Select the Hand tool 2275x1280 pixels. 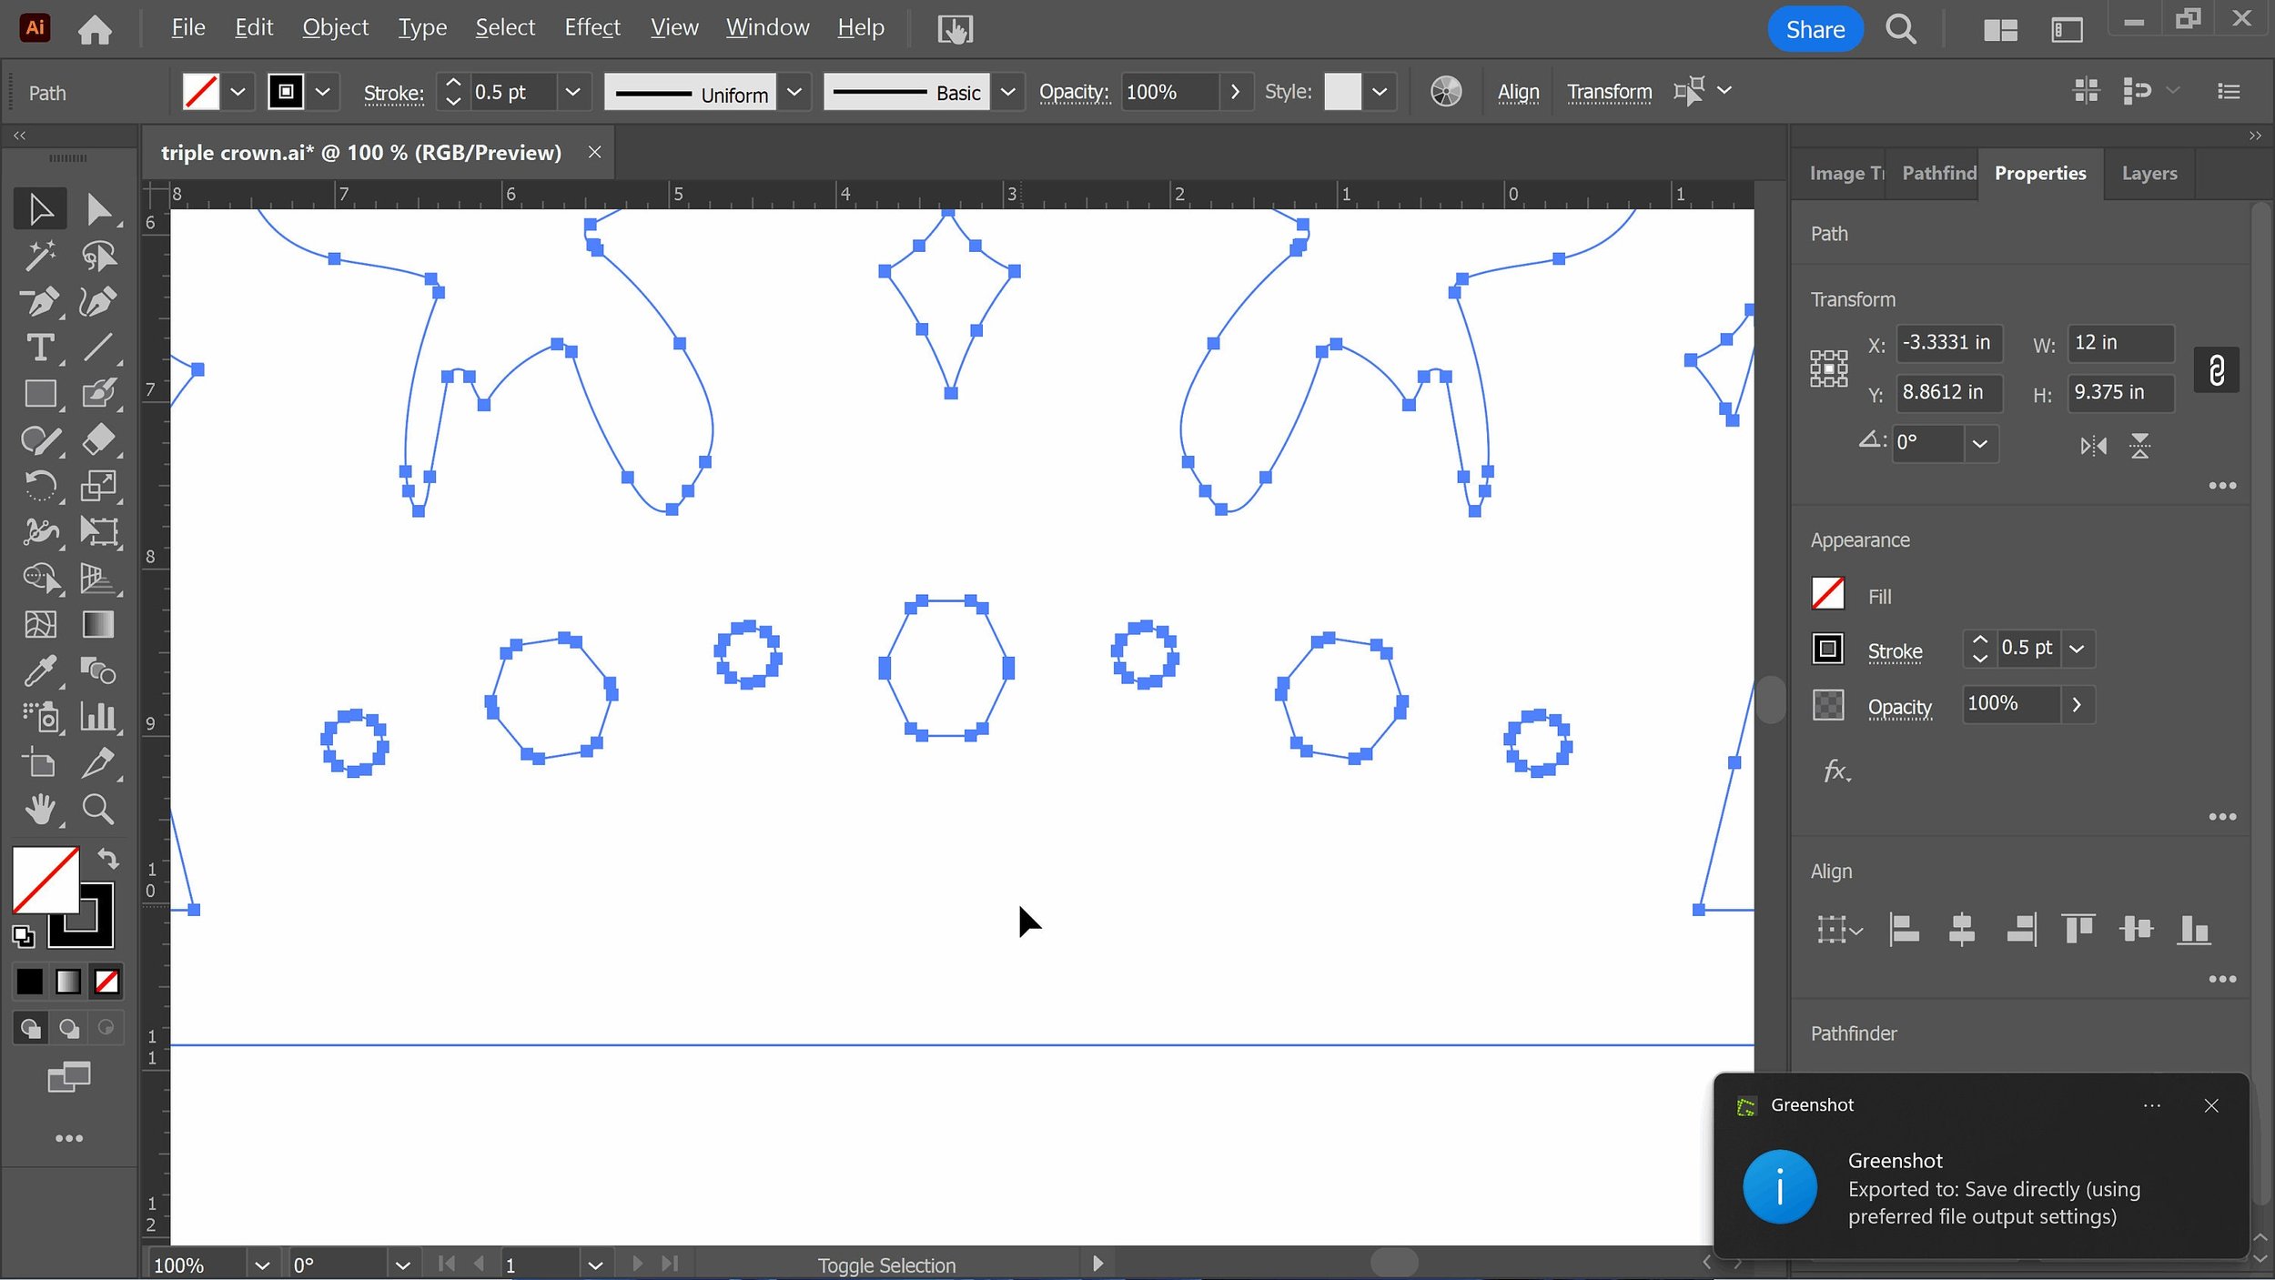pos(40,809)
